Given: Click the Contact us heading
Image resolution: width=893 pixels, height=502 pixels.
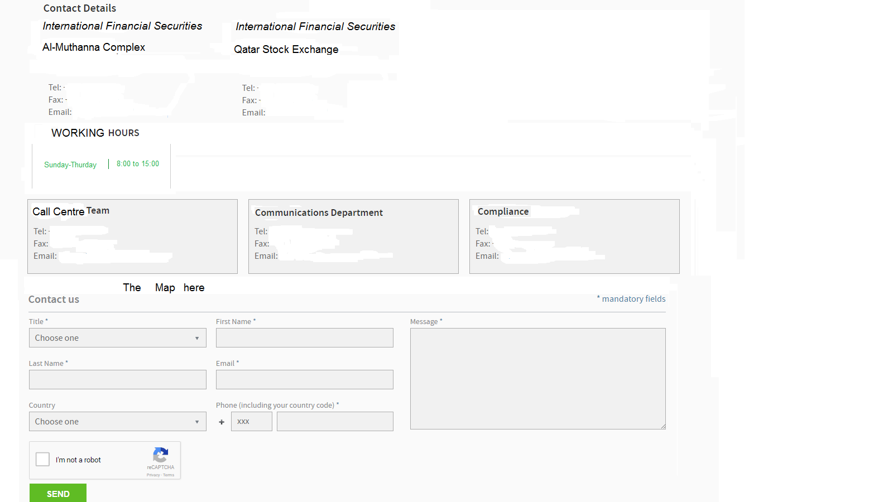Looking at the screenshot, I should tap(54, 300).
